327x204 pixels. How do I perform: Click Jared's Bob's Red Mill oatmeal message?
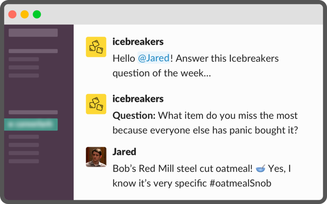coord(202,176)
